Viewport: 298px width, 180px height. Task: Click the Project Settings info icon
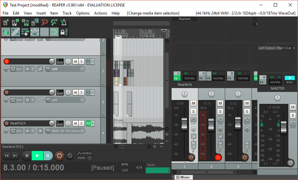[35, 23]
